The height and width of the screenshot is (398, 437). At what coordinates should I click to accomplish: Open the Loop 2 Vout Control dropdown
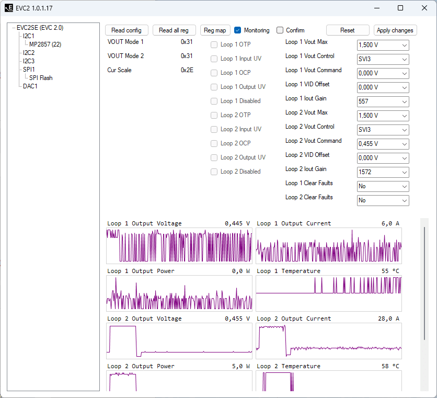pos(383,130)
